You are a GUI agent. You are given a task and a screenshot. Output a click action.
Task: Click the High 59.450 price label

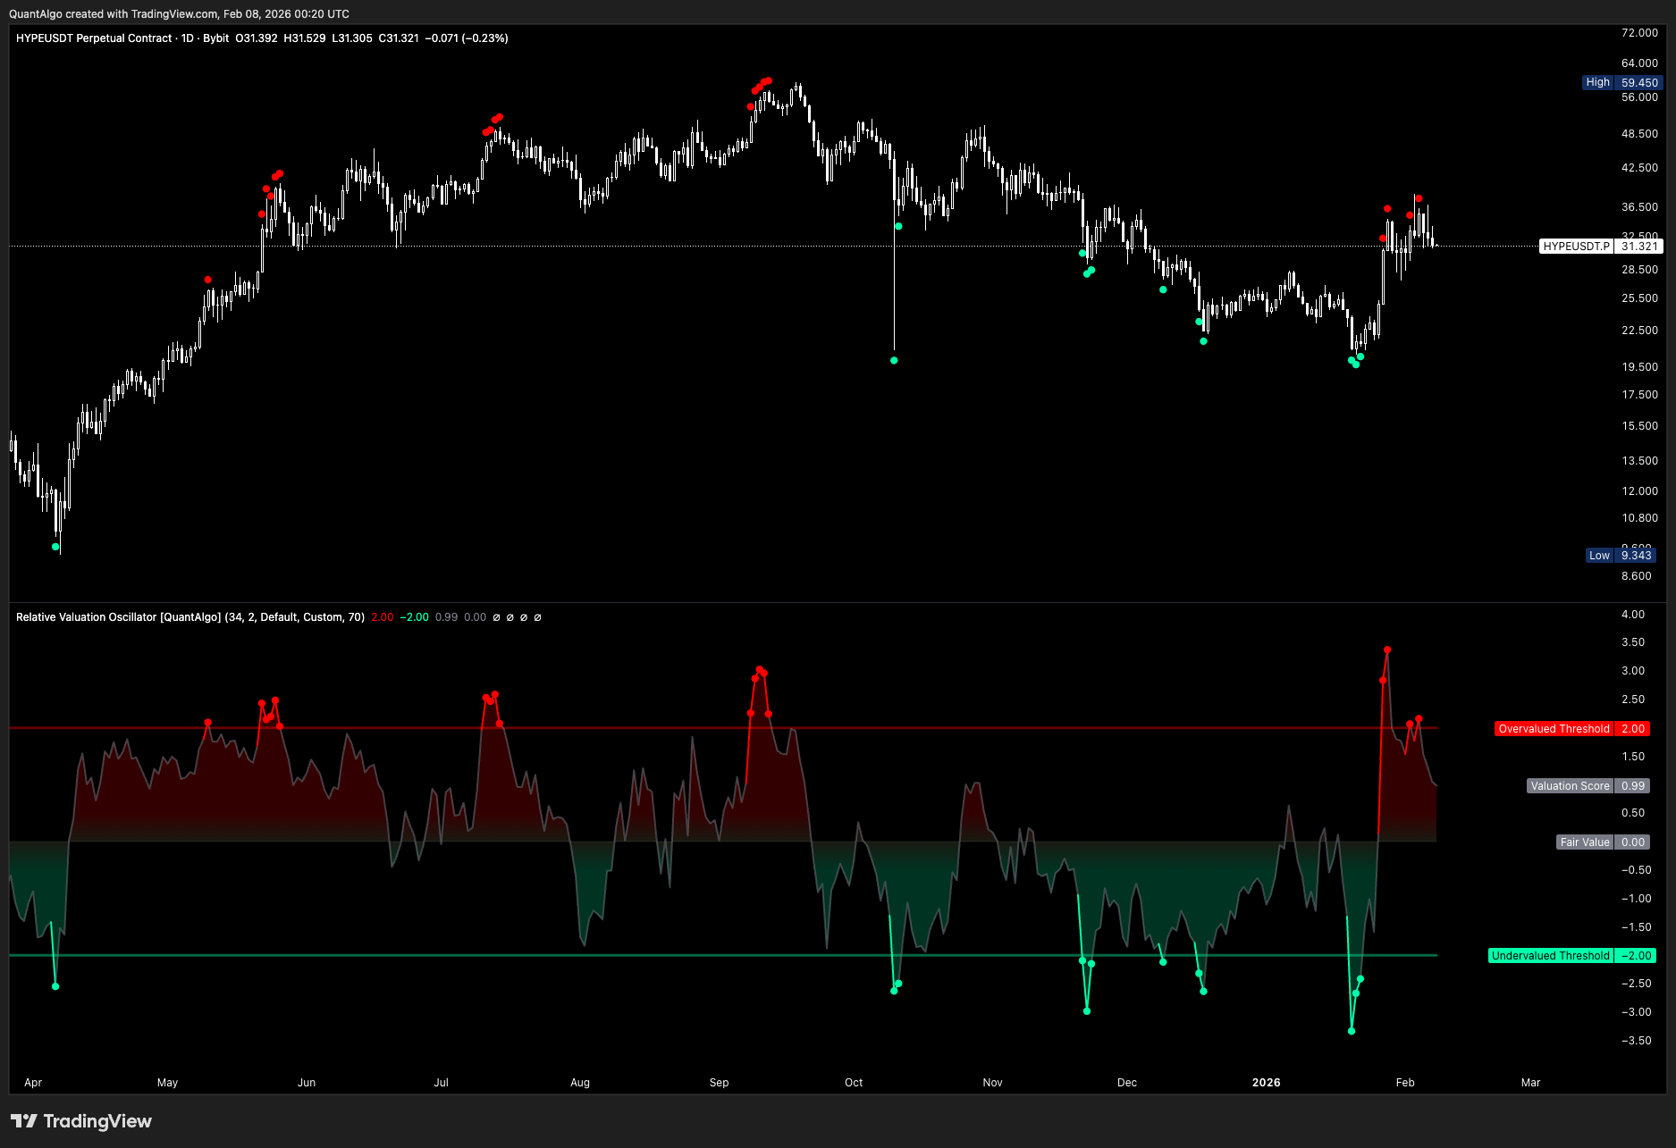(1621, 82)
